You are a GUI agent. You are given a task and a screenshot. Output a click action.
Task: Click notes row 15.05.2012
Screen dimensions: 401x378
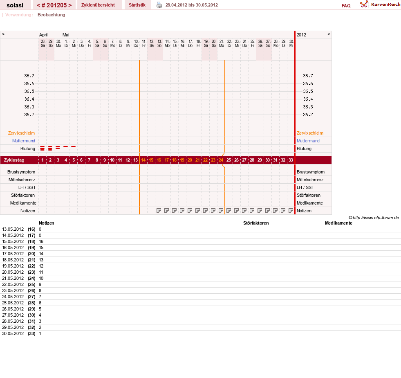200,242
